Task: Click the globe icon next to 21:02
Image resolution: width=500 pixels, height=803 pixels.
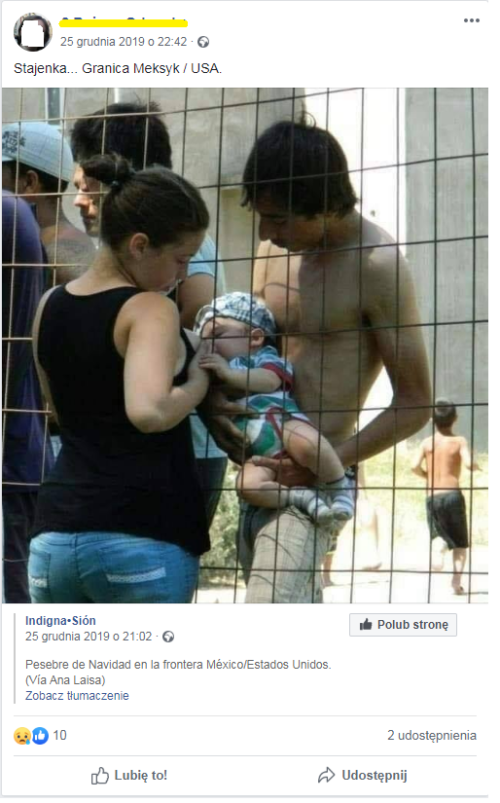Action: tap(168, 637)
